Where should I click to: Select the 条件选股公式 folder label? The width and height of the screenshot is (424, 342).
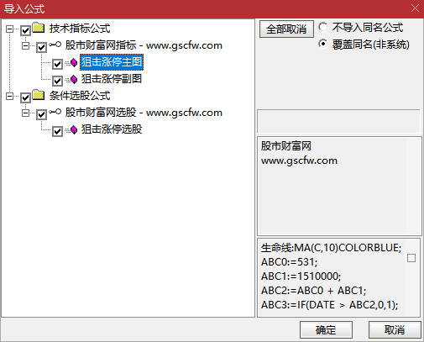coord(80,96)
